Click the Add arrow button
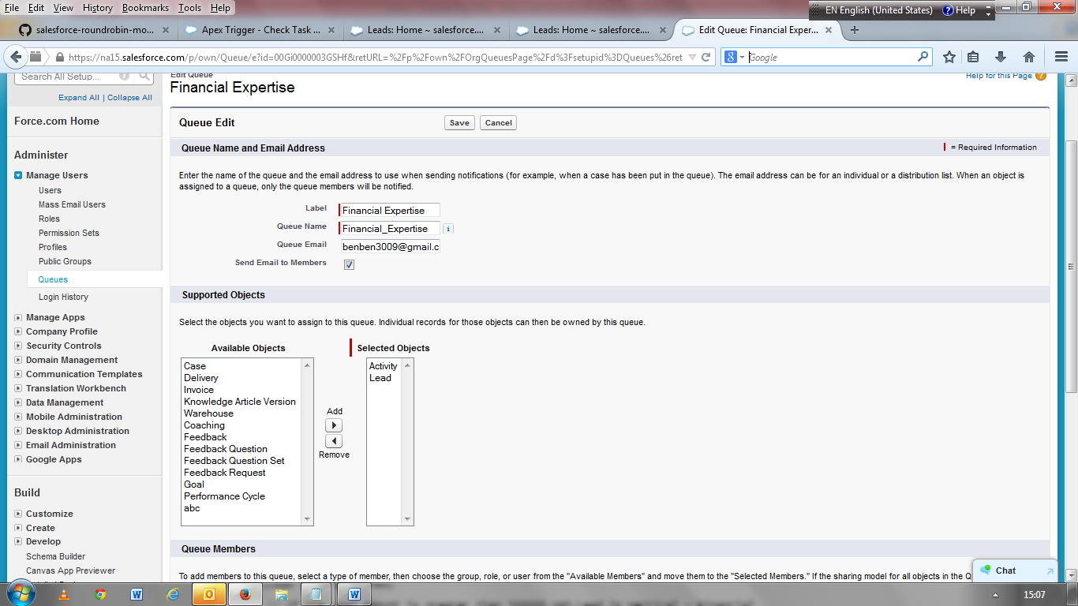Image resolution: width=1078 pixels, height=606 pixels. click(x=334, y=425)
